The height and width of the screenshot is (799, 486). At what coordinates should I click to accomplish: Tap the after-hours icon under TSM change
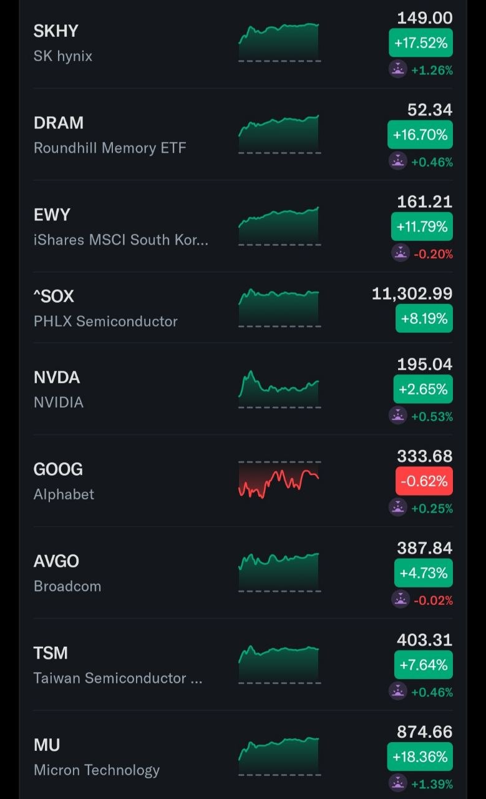pos(398,692)
